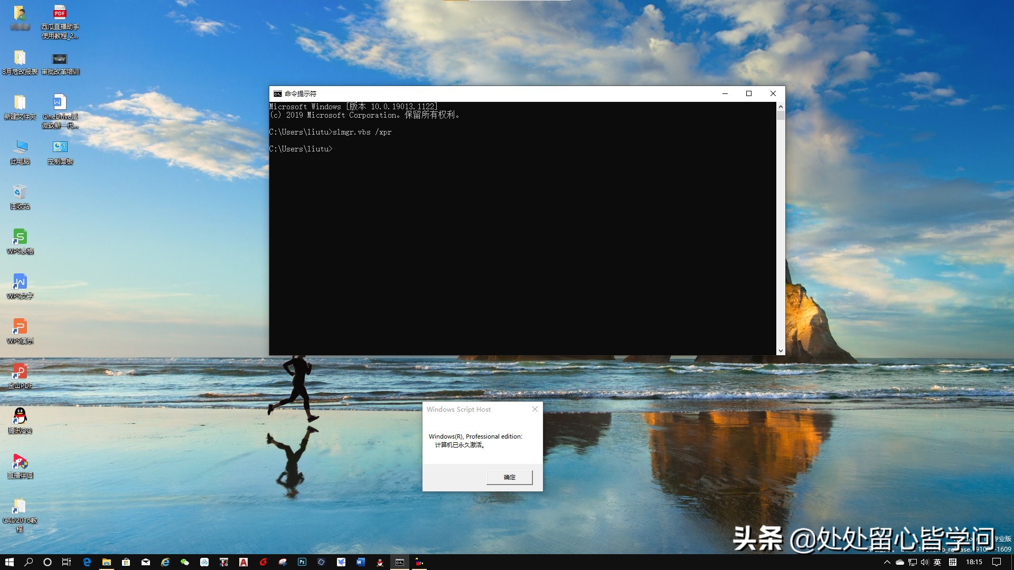1014x570 pixels.
Task: Launch Photoshop from the taskbar
Action: 302,562
